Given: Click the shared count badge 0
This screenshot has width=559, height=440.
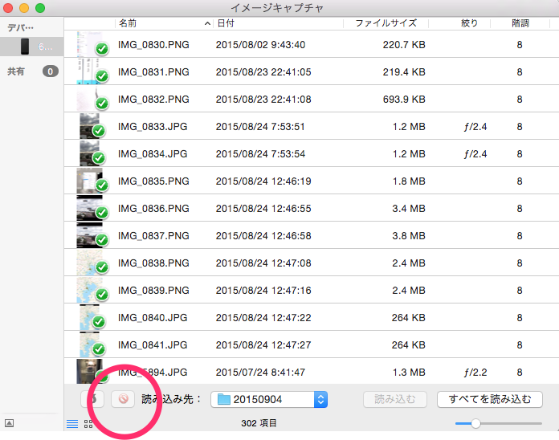Looking at the screenshot, I should click(x=51, y=71).
